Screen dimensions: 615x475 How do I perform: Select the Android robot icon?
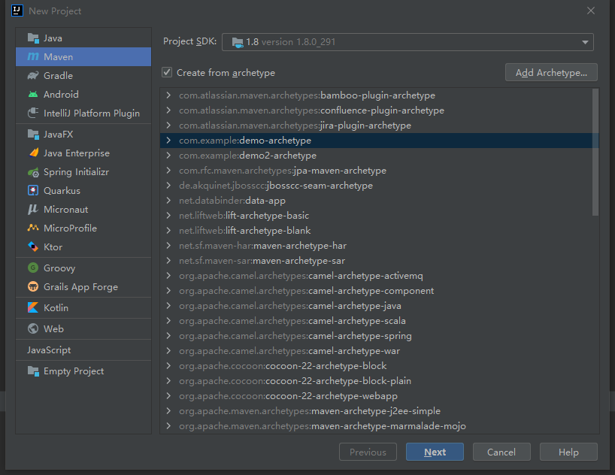[32, 95]
